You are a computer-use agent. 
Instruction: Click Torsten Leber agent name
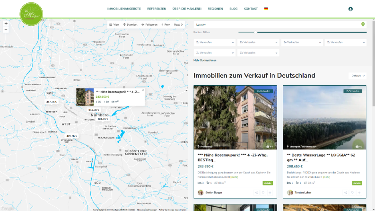[303, 193]
